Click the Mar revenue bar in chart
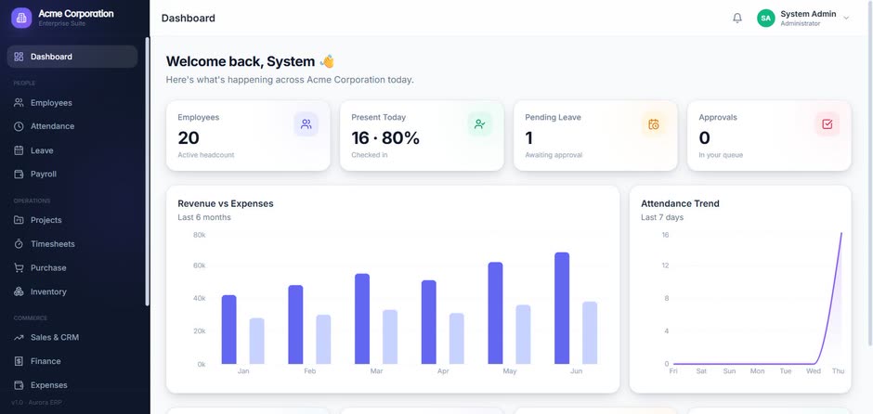This screenshot has height=414, width=873. [362, 318]
